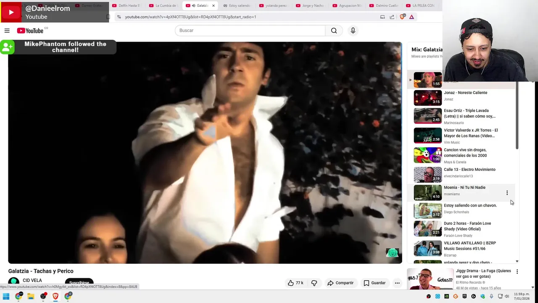Open the OBS Studio taskbar icon
Screen dimensions: 538x303
tap(43, 296)
